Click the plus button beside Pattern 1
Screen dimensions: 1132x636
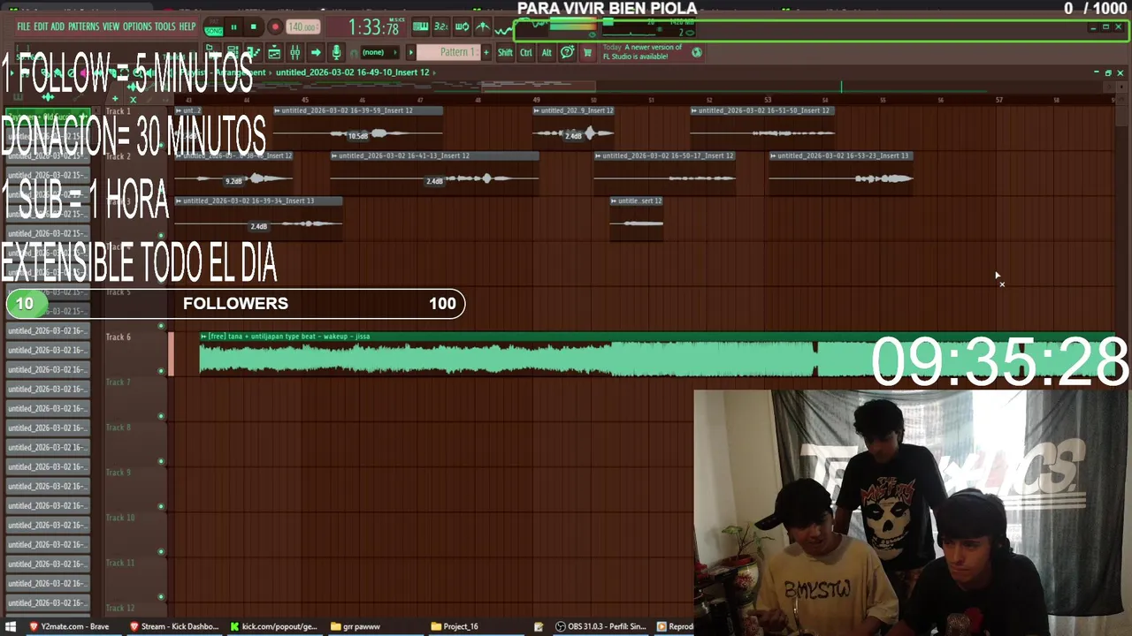486,52
